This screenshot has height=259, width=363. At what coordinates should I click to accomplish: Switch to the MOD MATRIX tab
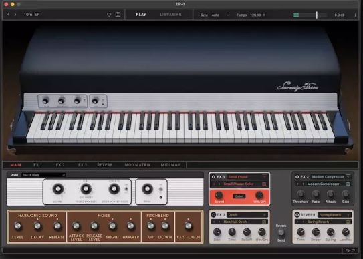coord(138,165)
